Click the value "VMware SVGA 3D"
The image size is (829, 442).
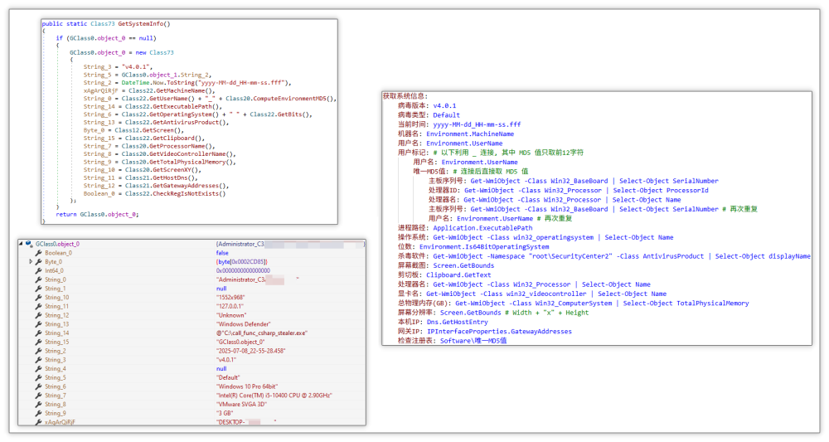pos(241,405)
